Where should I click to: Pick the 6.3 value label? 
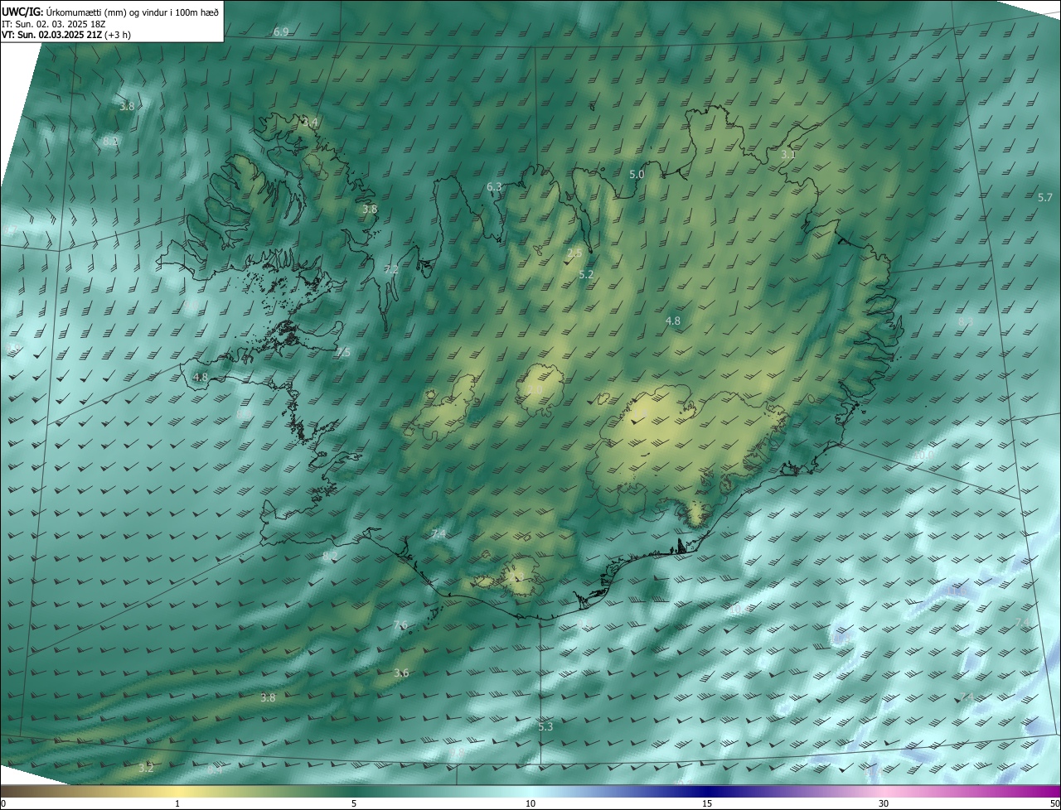[x=494, y=187]
